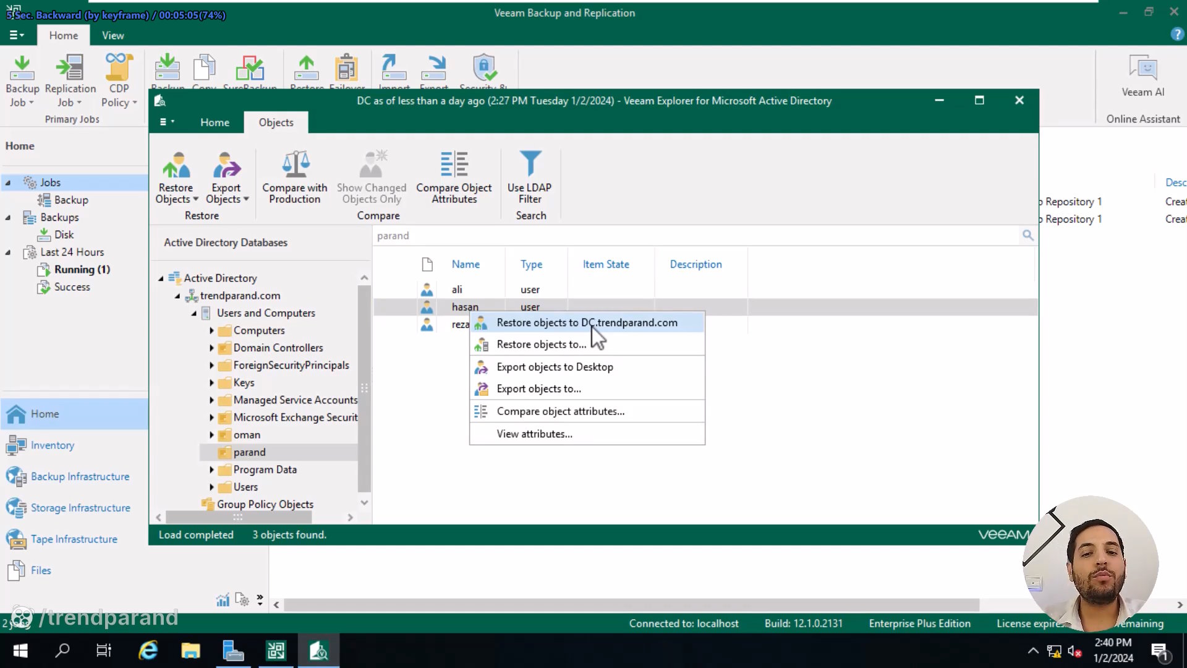Expand the Keys folder
The width and height of the screenshot is (1187, 668).
click(x=211, y=383)
